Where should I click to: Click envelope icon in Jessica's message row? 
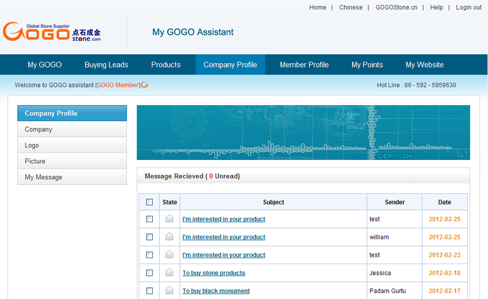tap(169, 273)
